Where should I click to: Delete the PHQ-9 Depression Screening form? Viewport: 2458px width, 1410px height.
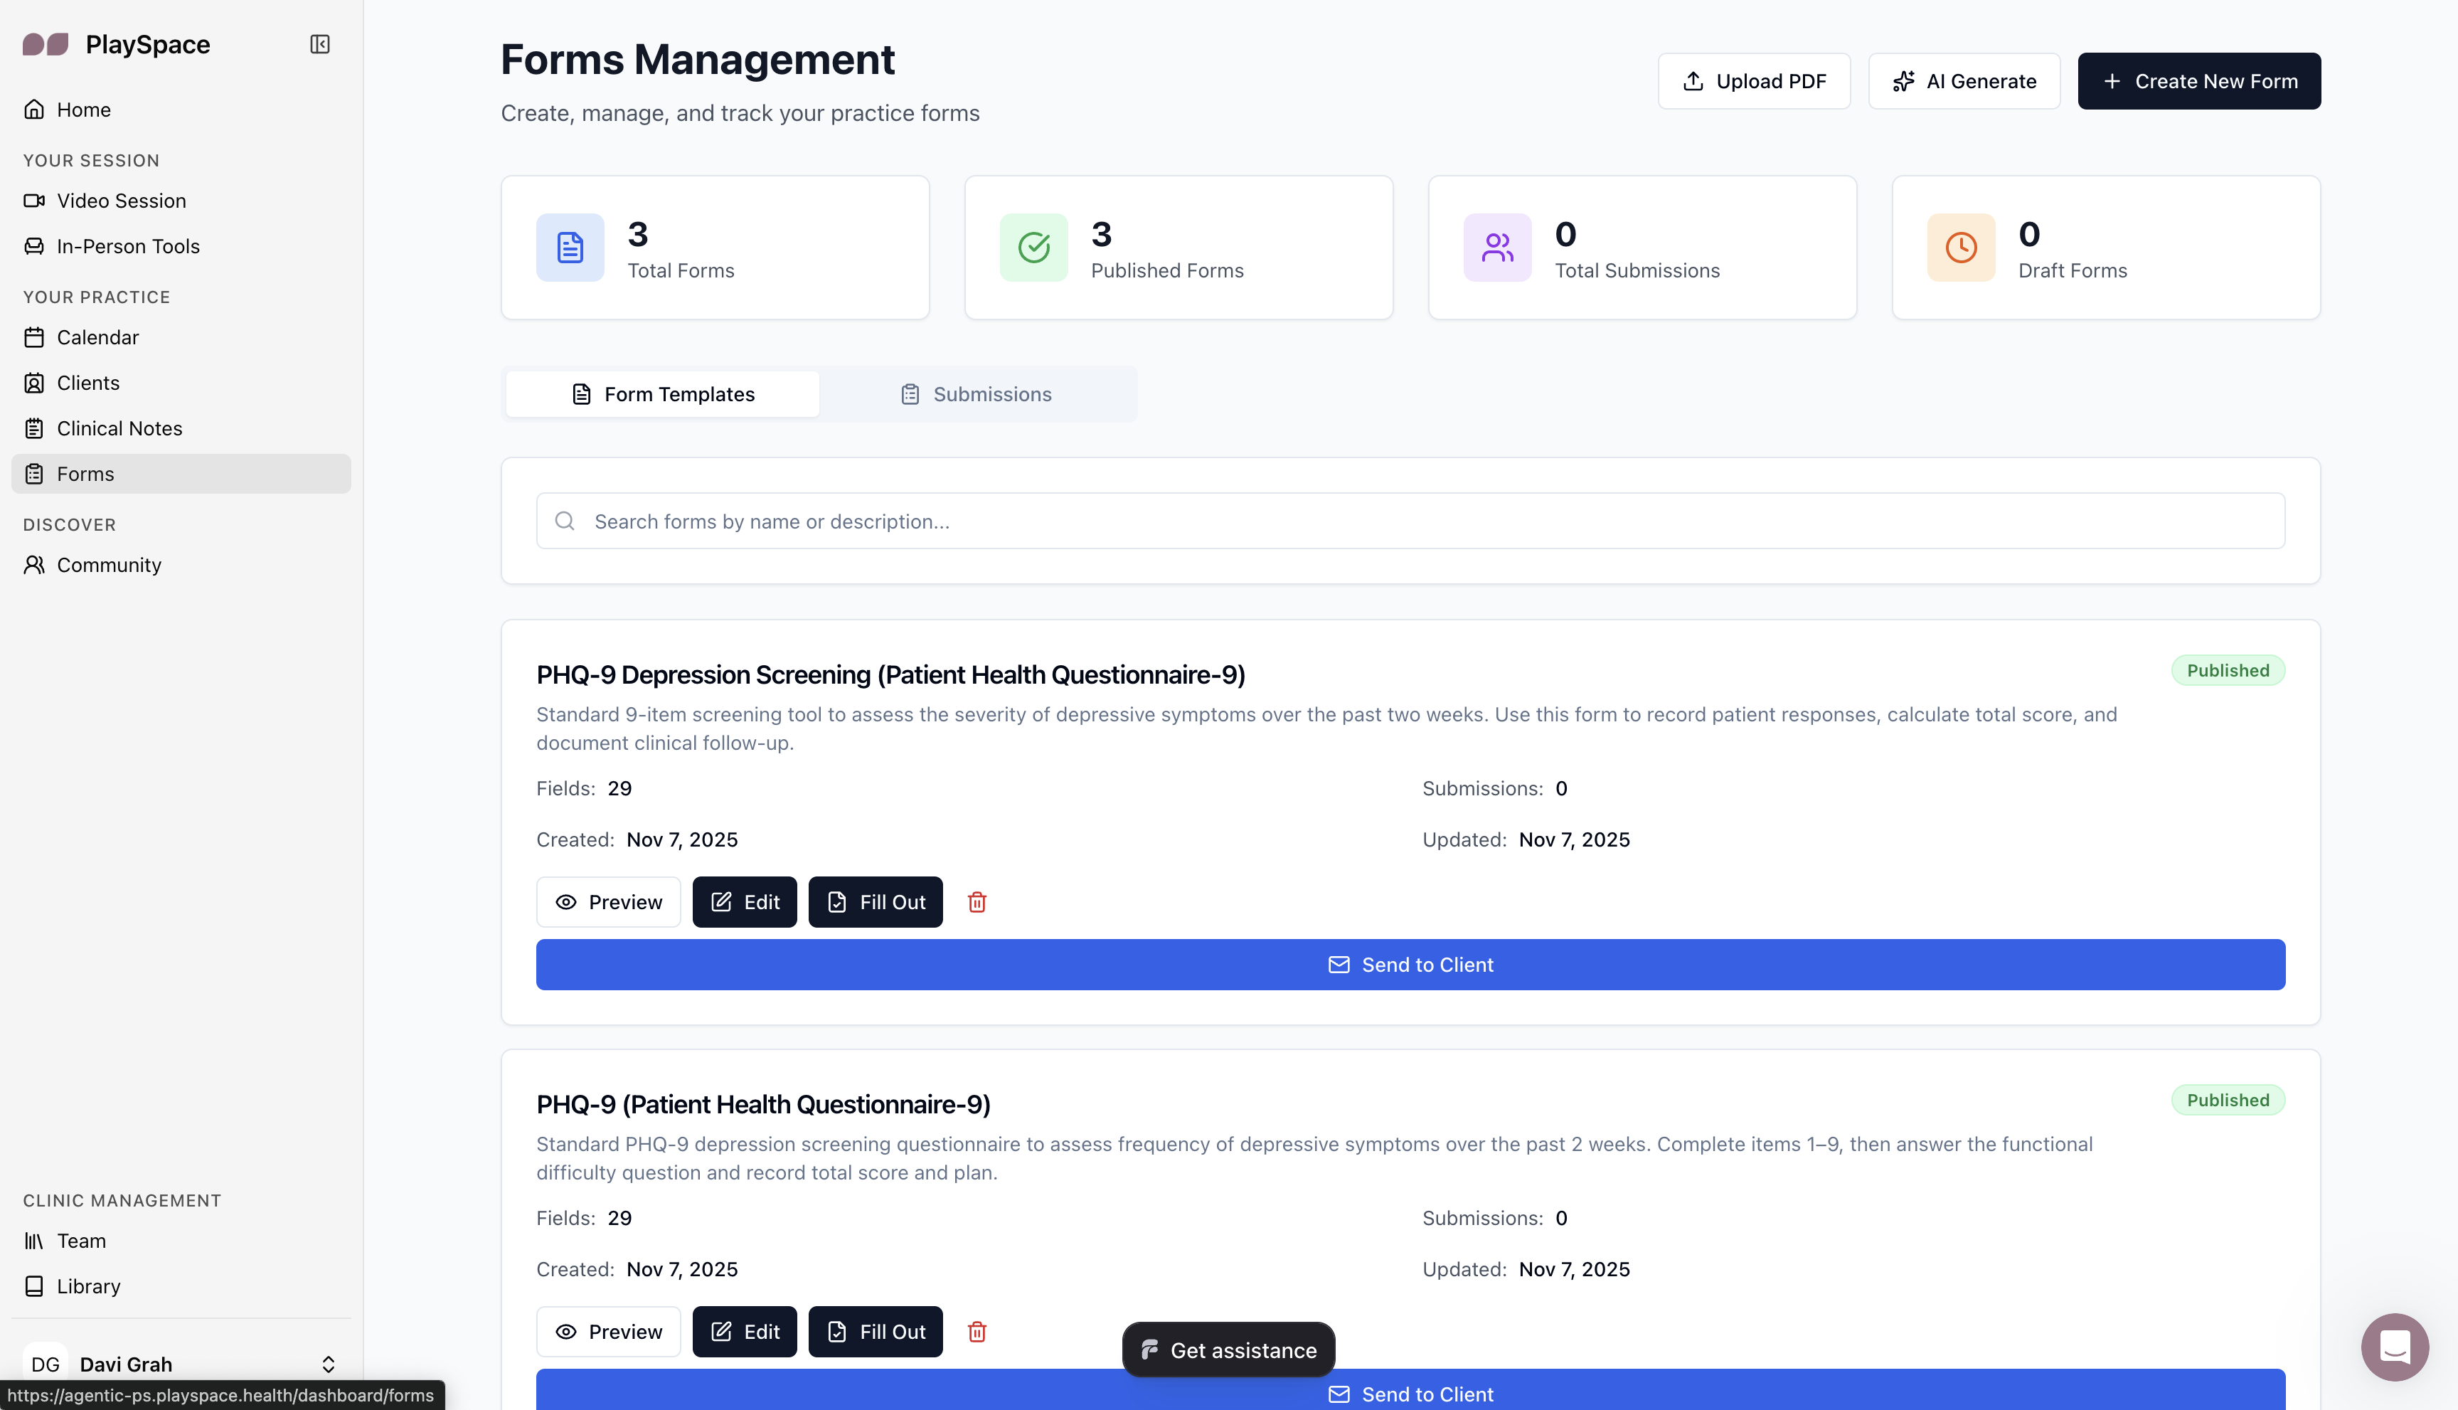[977, 901]
